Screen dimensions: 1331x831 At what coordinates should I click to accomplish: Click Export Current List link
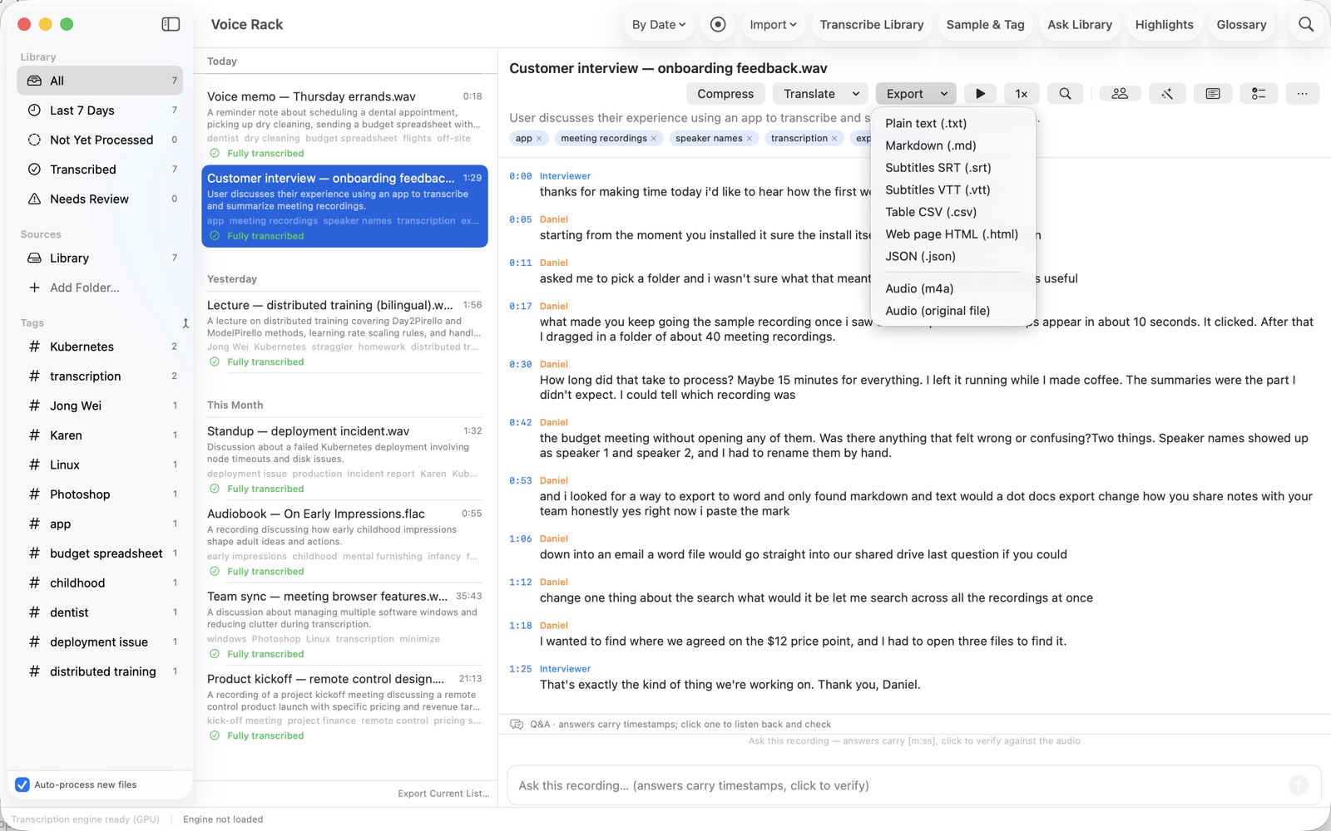tap(443, 794)
